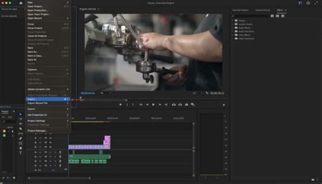
Task: Click the Comparison View icon
Action: pos(193,105)
